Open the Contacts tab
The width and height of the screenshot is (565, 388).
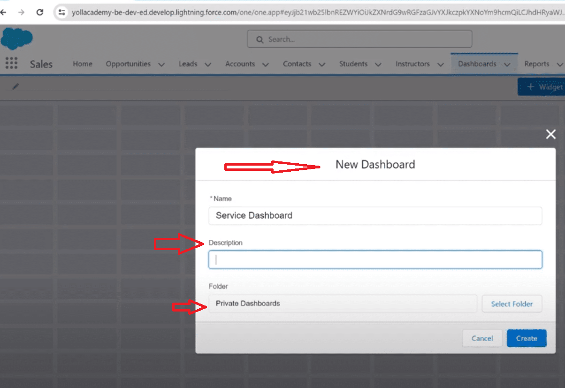pos(297,64)
